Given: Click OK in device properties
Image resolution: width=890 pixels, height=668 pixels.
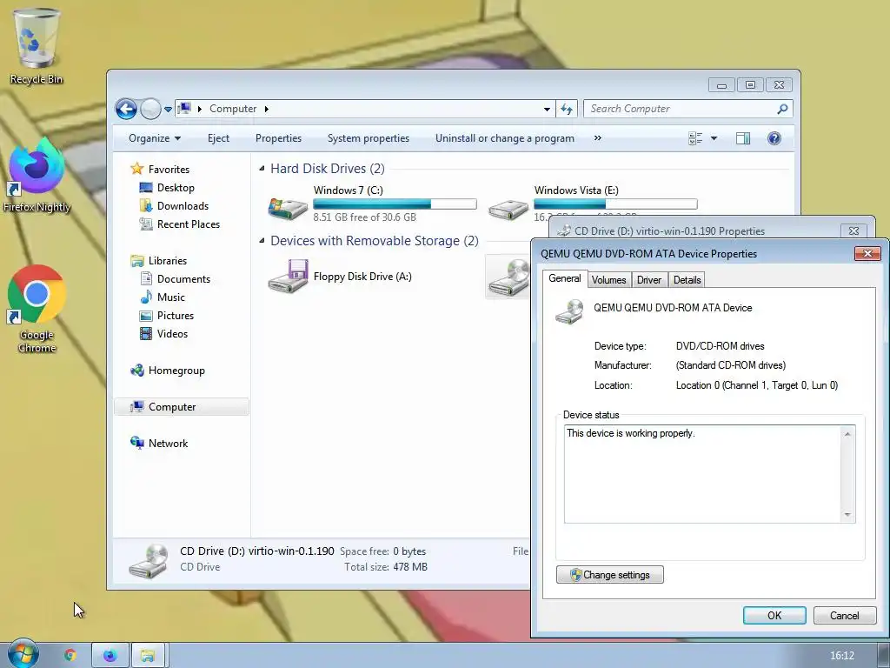Looking at the screenshot, I should (x=774, y=615).
